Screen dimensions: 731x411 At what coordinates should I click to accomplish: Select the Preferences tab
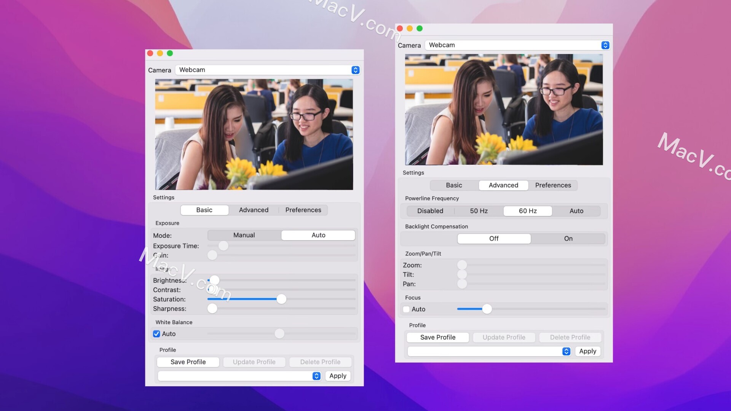[x=303, y=210]
